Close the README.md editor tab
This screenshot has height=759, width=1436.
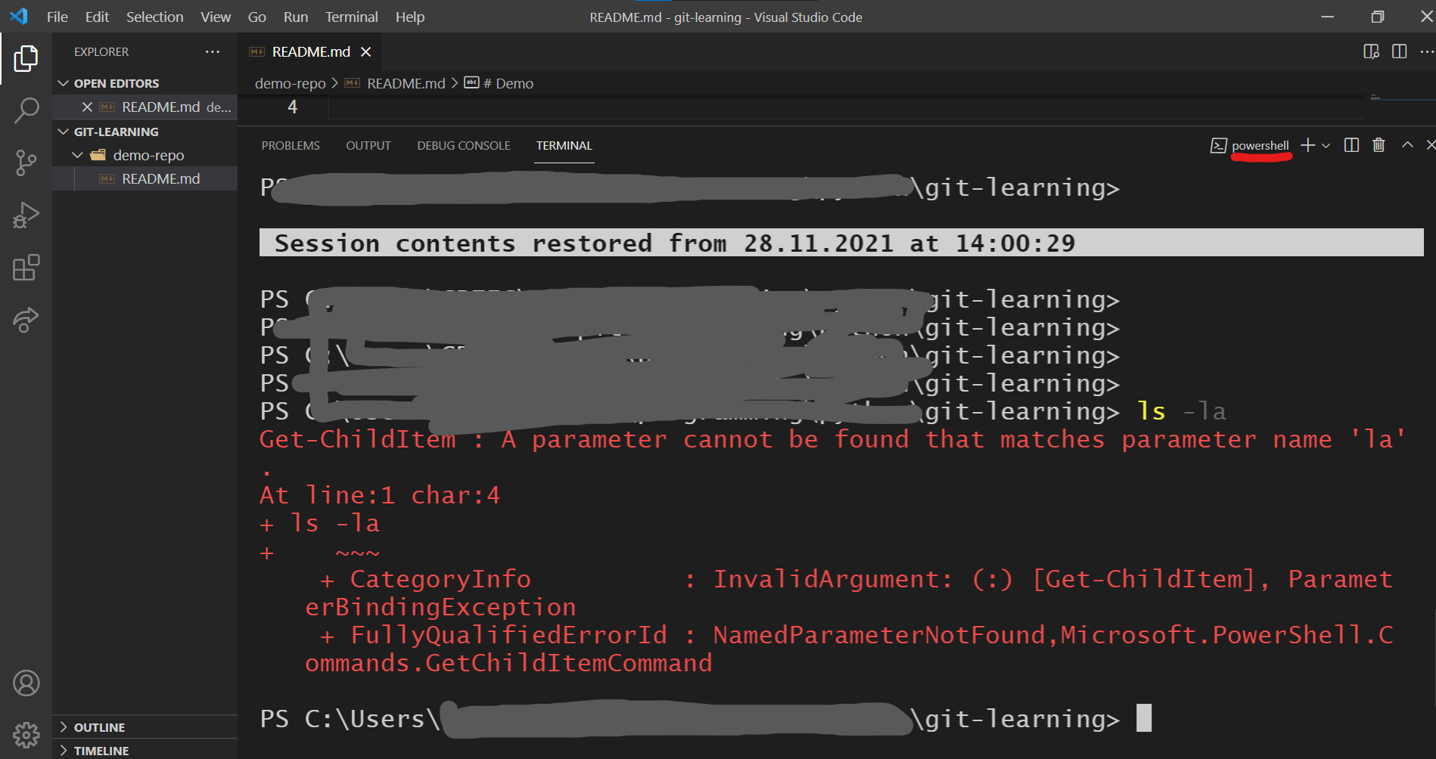[365, 51]
